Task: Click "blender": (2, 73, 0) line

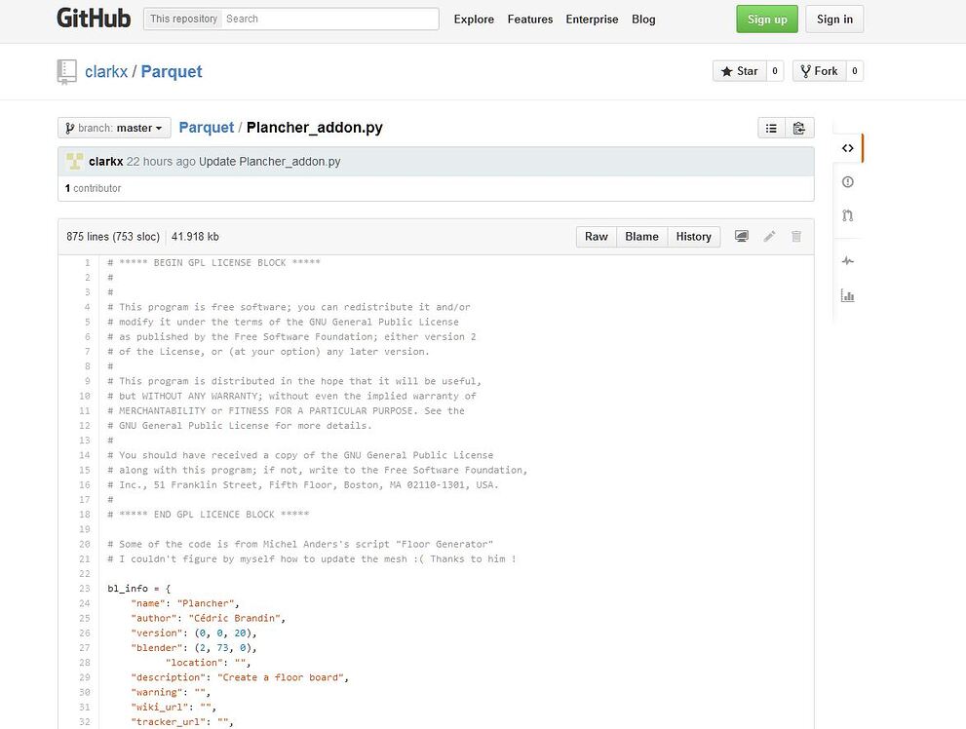Action: click(193, 648)
